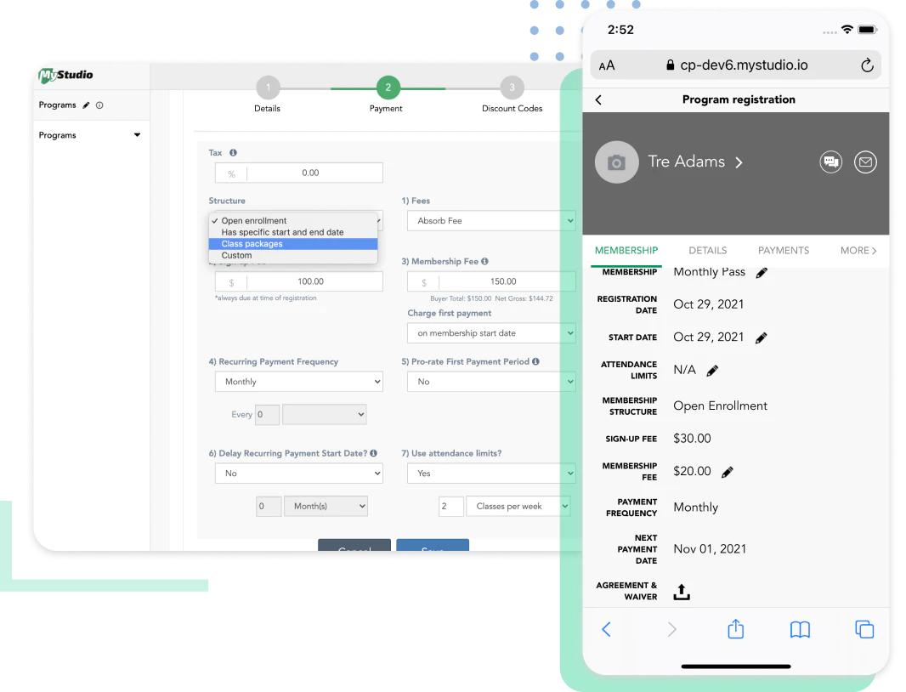
Task: Open the Fees Absorb Fee dropdown
Action: click(492, 221)
